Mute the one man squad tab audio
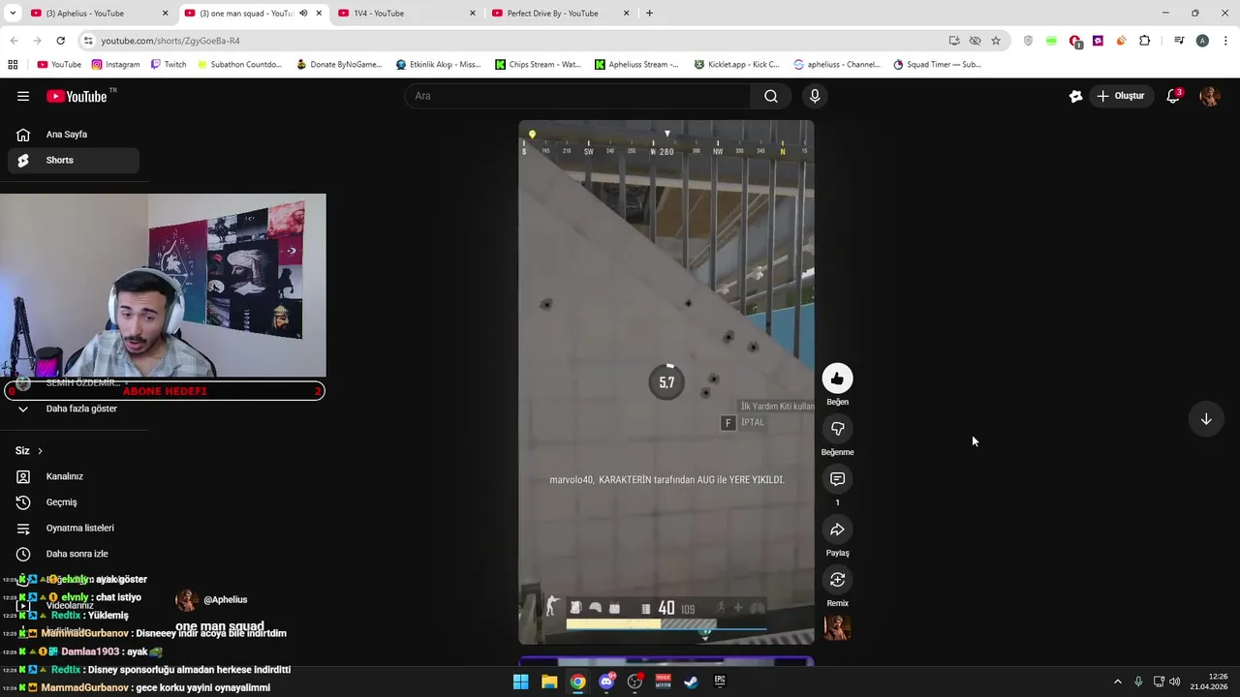 point(303,14)
